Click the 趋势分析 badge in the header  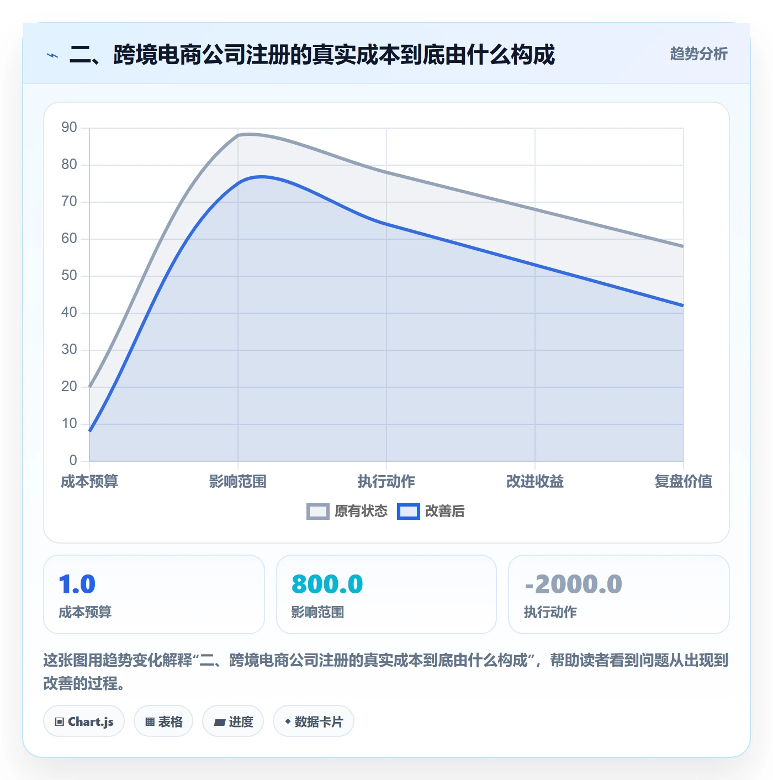[698, 54]
